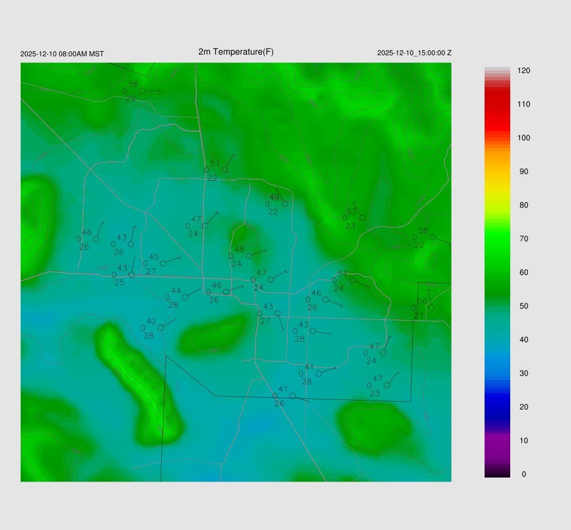Image resolution: width=571 pixels, height=530 pixels.
Task: Select the station marker reading 44 over 26
Action: click(x=185, y=297)
